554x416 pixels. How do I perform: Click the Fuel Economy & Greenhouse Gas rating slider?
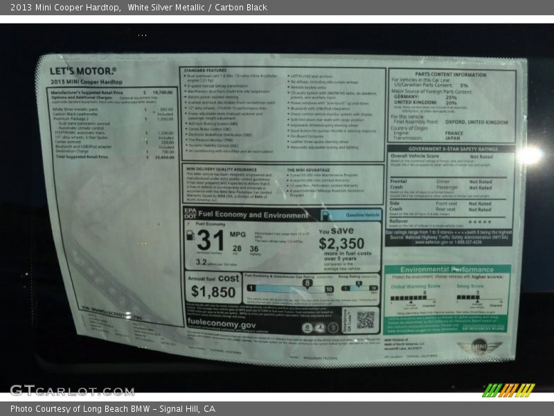pyautogui.click(x=289, y=288)
